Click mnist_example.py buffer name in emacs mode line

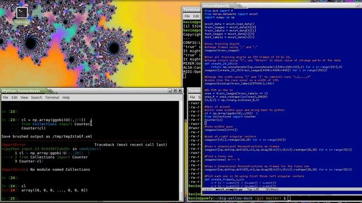coord(229,189)
